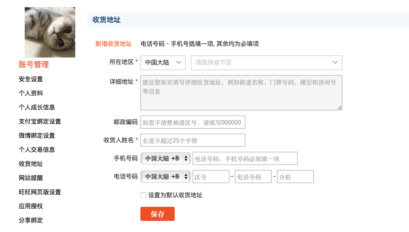The width and height of the screenshot is (409, 232).
Task: Click the 保存 save button
Action: coord(157,214)
